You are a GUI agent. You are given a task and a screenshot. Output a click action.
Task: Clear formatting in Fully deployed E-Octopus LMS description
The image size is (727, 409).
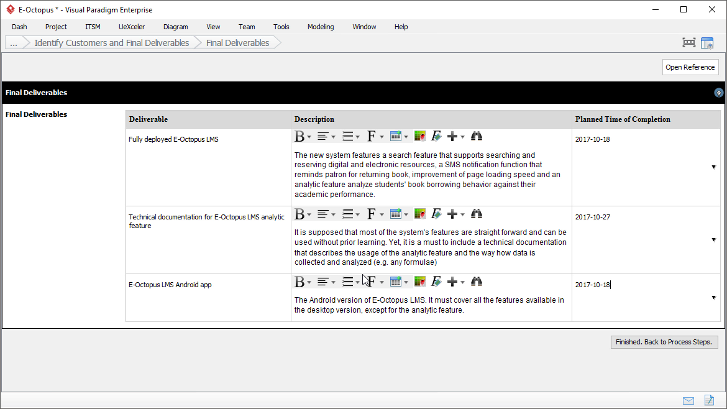[436, 136]
